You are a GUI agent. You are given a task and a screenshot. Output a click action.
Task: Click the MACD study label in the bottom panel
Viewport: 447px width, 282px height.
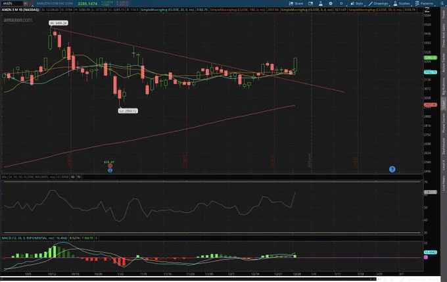click(28, 238)
